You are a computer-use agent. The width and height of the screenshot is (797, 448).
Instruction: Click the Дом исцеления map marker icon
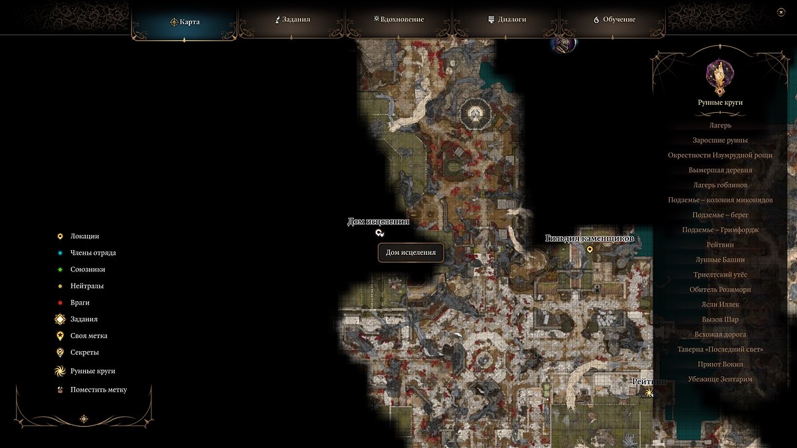[380, 233]
